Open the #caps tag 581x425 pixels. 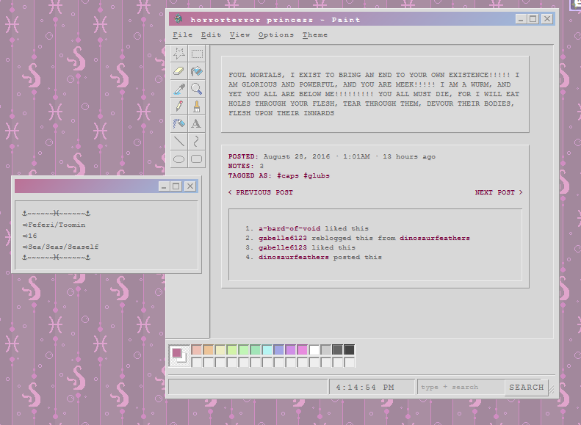click(x=287, y=176)
